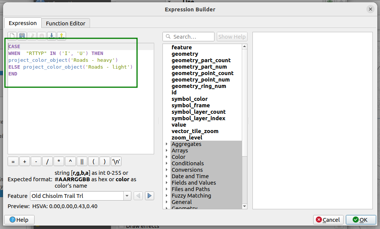
Task: Select the Expression tab
Action: click(x=23, y=23)
